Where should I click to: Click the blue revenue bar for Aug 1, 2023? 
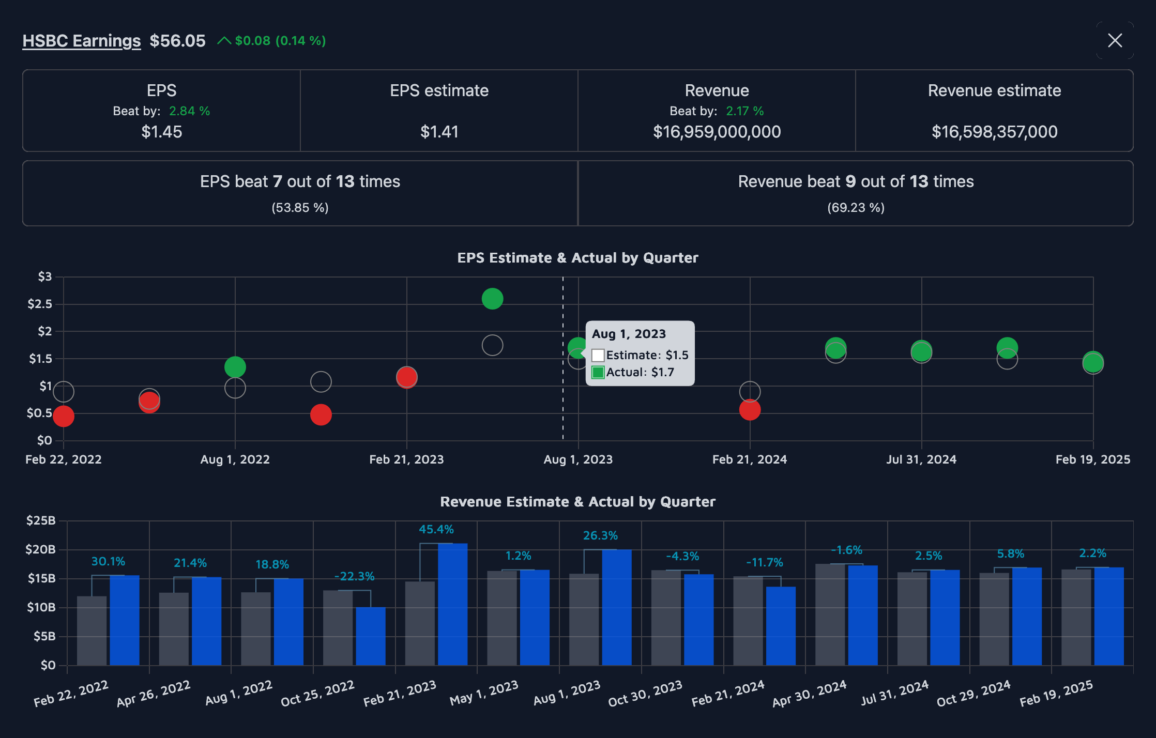617,607
